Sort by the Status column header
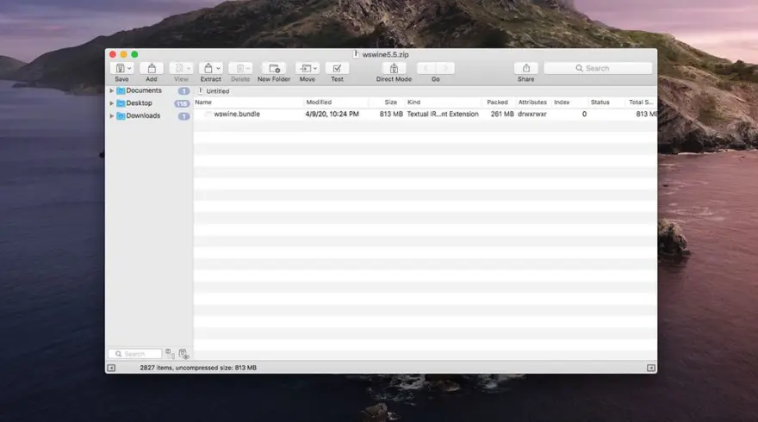 [x=606, y=102]
